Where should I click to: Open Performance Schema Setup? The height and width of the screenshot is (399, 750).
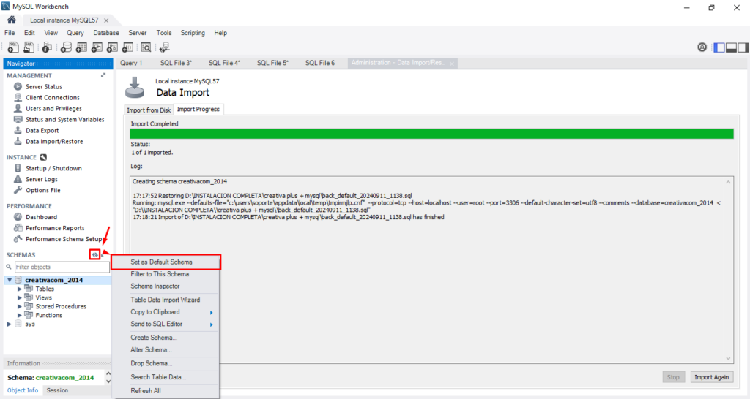coord(64,239)
